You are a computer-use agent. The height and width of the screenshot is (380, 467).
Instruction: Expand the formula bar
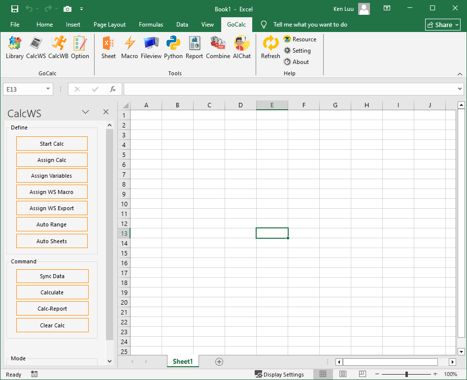[x=460, y=89]
